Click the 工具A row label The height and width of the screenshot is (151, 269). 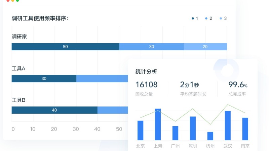point(18,69)
